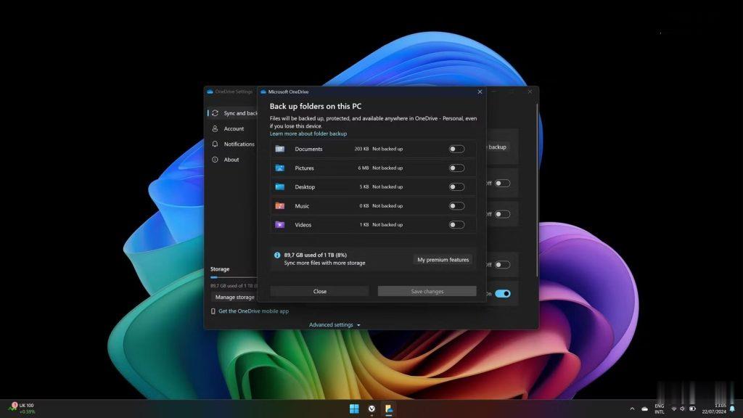Enable the Videos folder backup toggle
The width and height of the screenshot is (743, 418).
(x=456, y=225)
